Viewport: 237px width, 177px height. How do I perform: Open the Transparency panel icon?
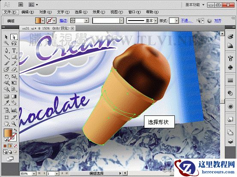click(x=230, y=93)
